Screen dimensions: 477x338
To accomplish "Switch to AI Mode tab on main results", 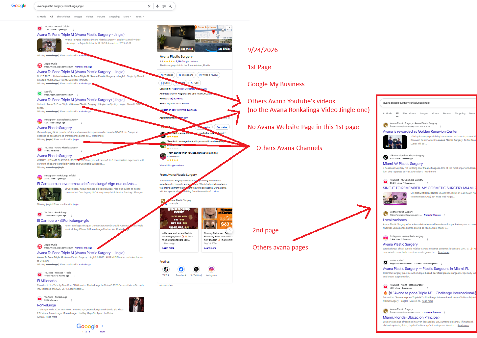I will tap(41, 17).
